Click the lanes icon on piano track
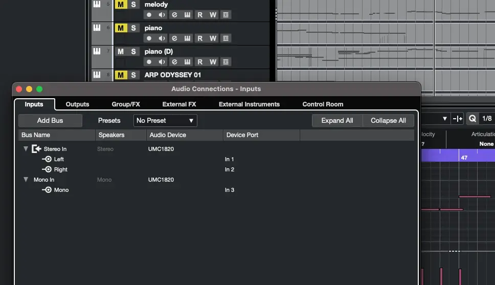Viewport: 495px width, 285px height. click(226, 38)
